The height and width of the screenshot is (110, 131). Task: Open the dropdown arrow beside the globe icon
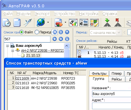pyautogui.click(x=48, y=22)
